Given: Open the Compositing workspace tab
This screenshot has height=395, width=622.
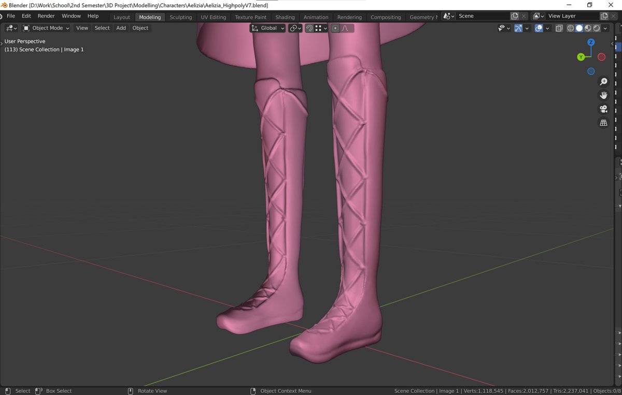Looking at the screenshot, I should click(x=386, y=17).
